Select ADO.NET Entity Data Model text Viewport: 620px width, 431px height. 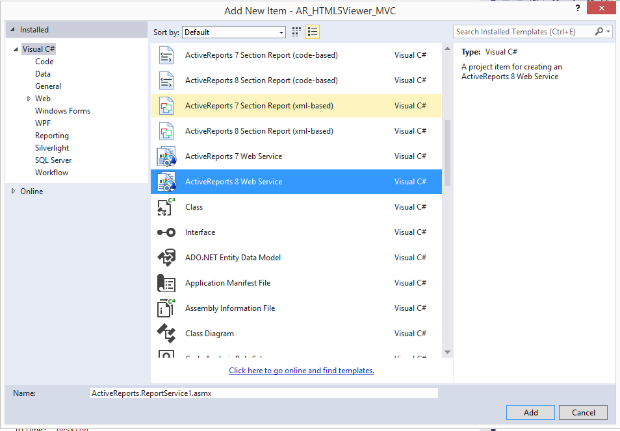click(233, 258)
